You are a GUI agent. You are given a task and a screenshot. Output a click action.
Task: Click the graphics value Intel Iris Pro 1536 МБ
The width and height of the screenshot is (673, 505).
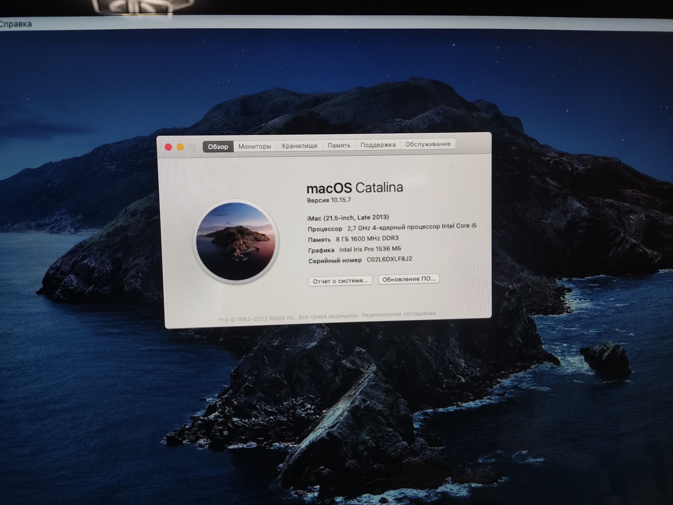pos(370,249)
